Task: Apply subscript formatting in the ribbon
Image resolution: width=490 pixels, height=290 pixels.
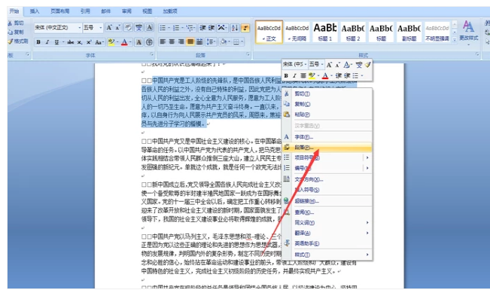Action: coord(80,42)
